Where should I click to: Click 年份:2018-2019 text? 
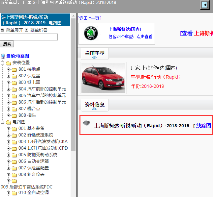(x=147, y=86)
